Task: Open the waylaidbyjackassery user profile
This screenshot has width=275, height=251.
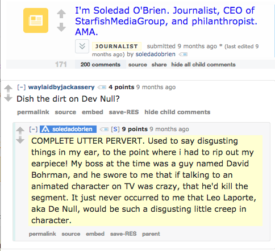Action: pos(61,87)
